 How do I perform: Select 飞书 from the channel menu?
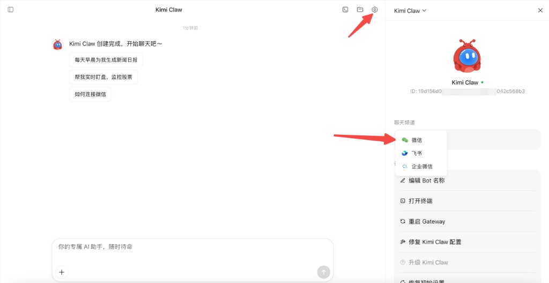[x=420, y=154]
